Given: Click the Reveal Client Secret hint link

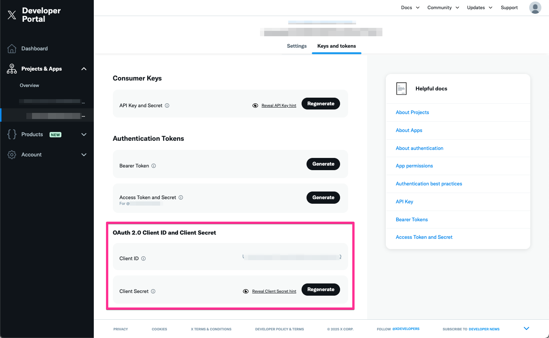Looking at the screenshot, I should tap(274, 291).
